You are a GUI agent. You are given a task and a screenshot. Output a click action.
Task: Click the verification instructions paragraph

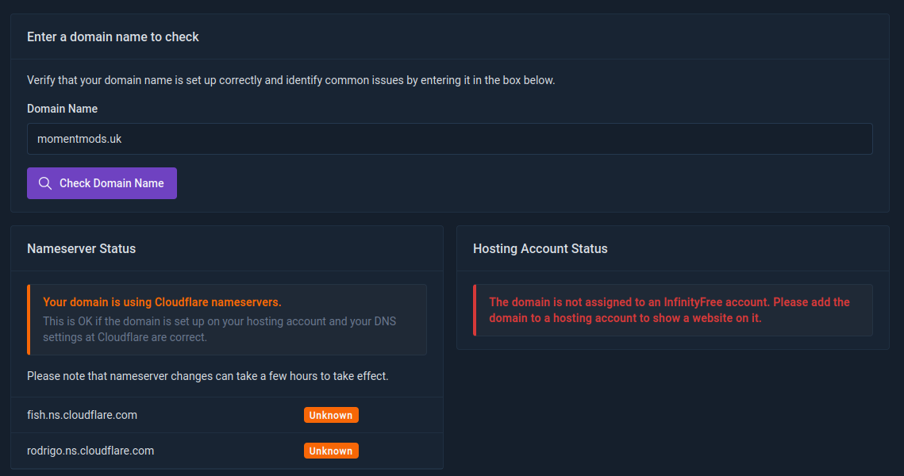click(x=290, y=80)
